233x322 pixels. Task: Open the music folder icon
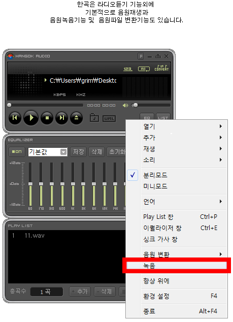tap(94, 118)
